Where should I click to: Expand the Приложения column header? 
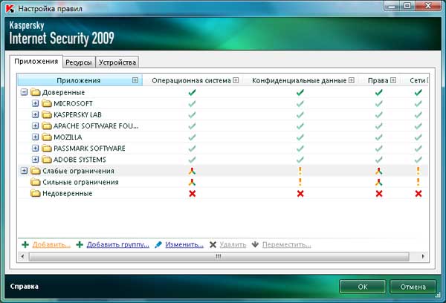(135, 80)
